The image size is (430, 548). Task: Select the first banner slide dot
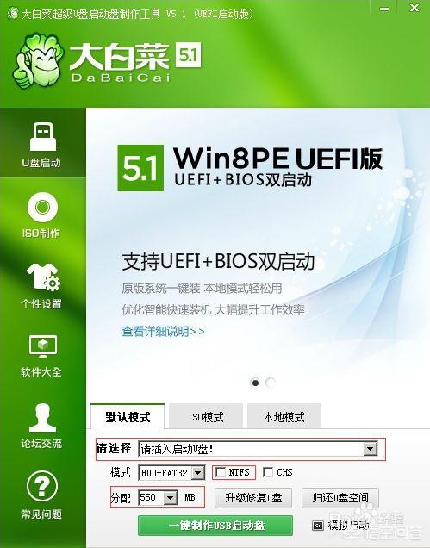pos(255,383)
